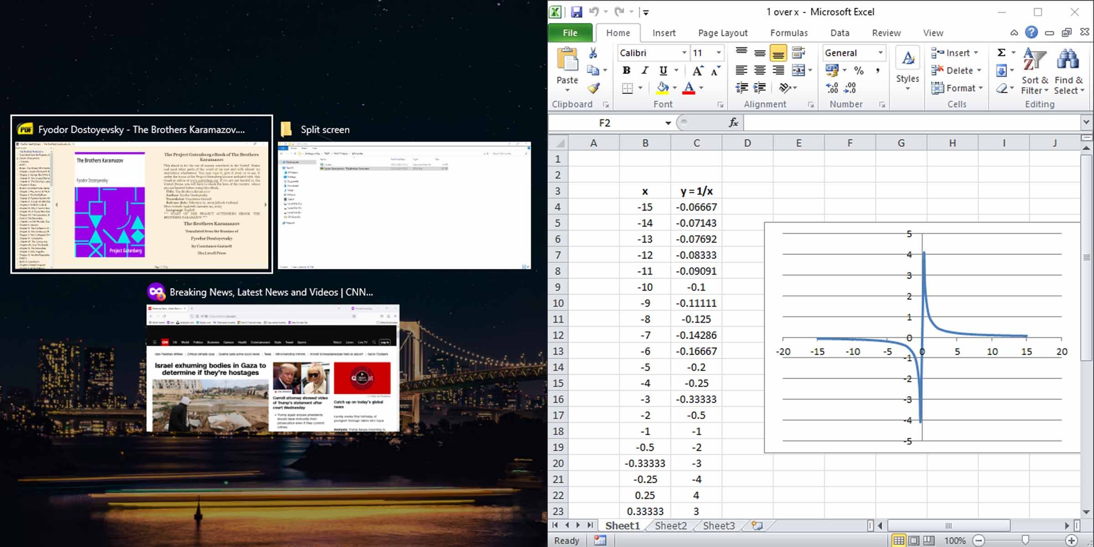Open the General number format dropdown
The image size is (1094, 547).
click(x=880, y=52)
